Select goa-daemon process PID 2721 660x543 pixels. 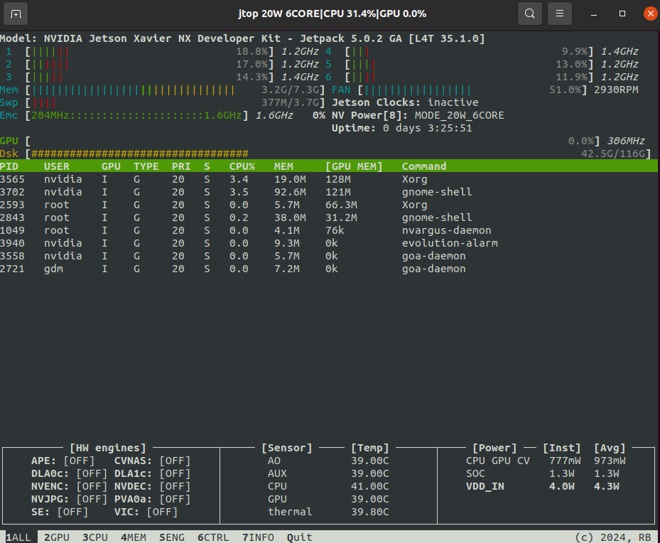329,269
